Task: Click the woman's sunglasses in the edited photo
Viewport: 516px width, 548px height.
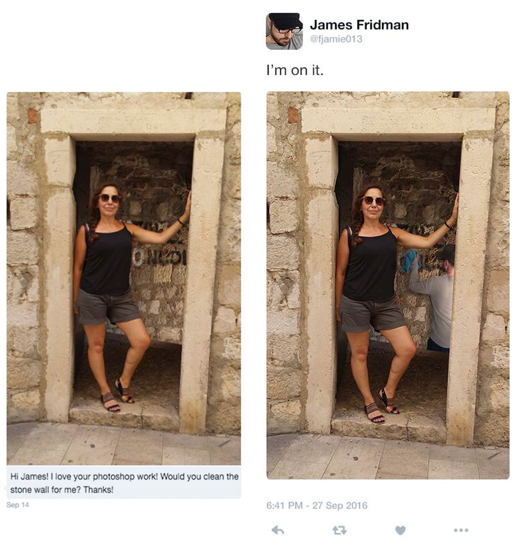Action: 374,201
